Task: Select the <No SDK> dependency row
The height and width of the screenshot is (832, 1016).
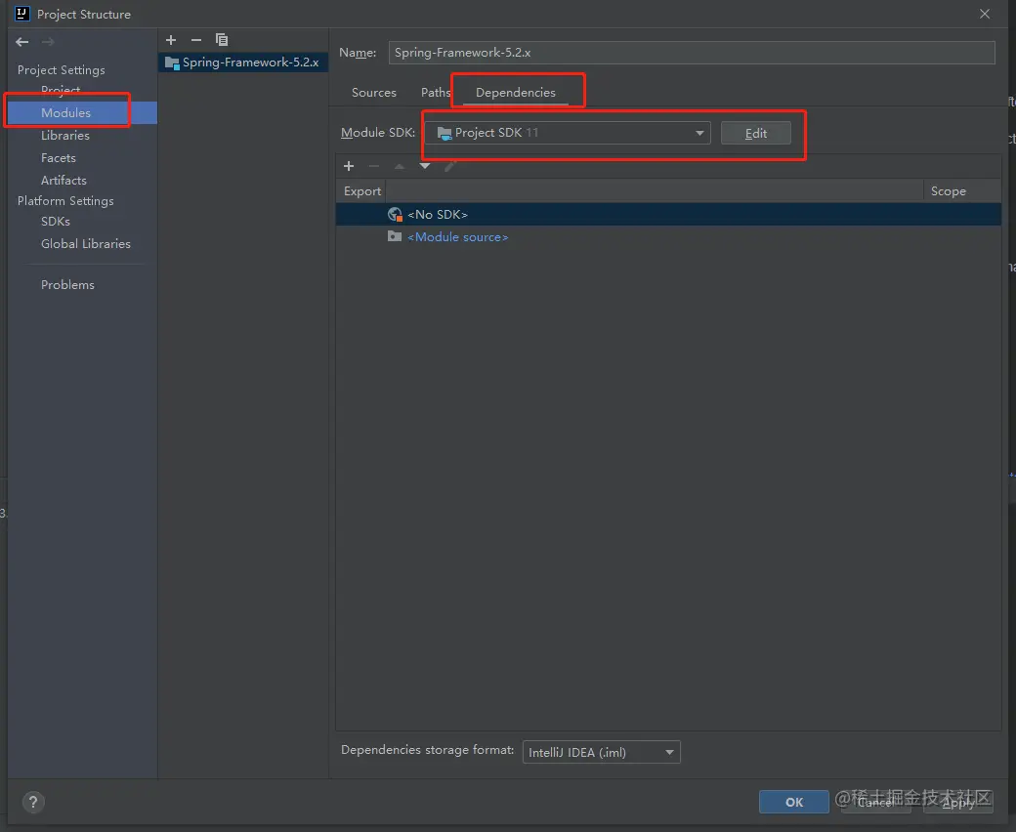Action: tap(668, 214)
